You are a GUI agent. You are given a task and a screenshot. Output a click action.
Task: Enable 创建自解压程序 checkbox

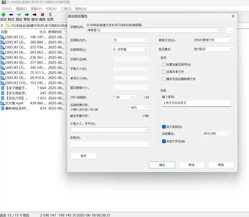tap(164, 65)
